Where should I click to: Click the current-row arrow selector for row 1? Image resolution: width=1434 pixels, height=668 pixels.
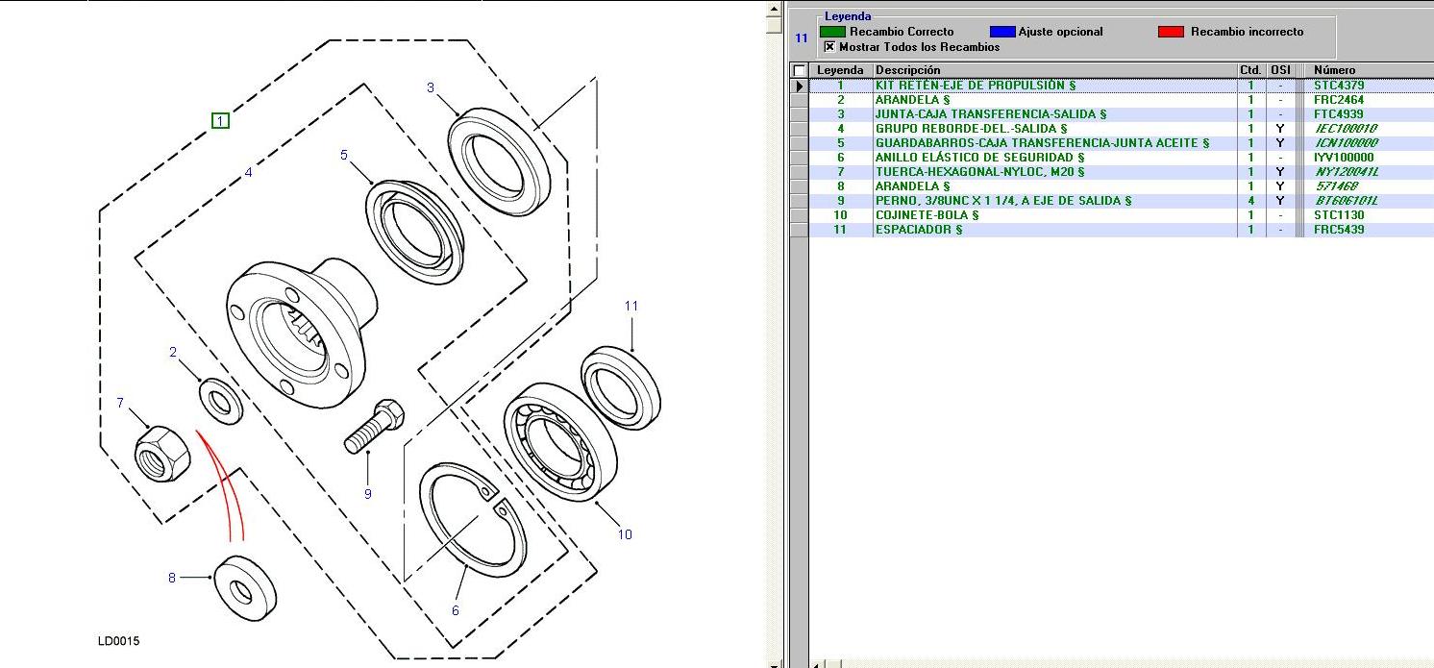(x=799, y=86)
